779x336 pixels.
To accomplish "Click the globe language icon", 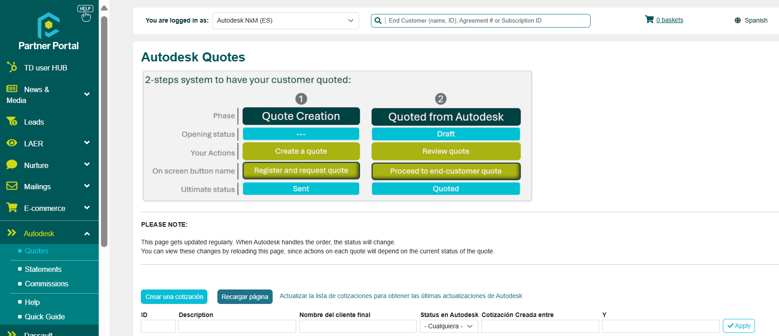I will point(738,20).
